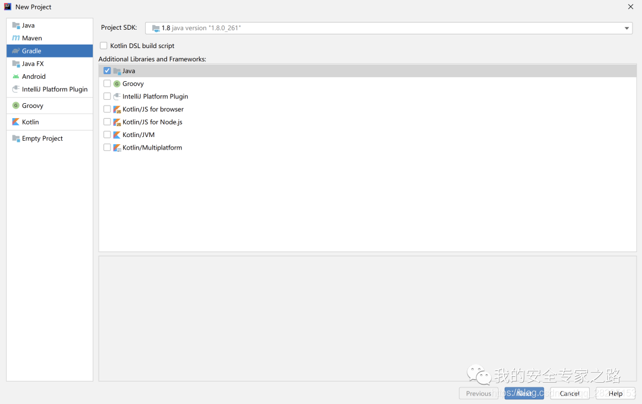Click the Kotlin/Multiplatform icon
The width and height of the screenshot is (642, 404).
click(117, 148)
